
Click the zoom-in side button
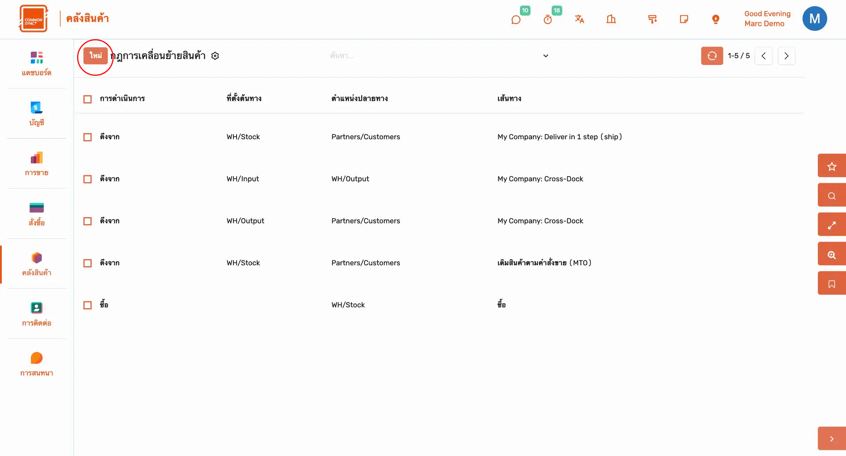point(831,254)
